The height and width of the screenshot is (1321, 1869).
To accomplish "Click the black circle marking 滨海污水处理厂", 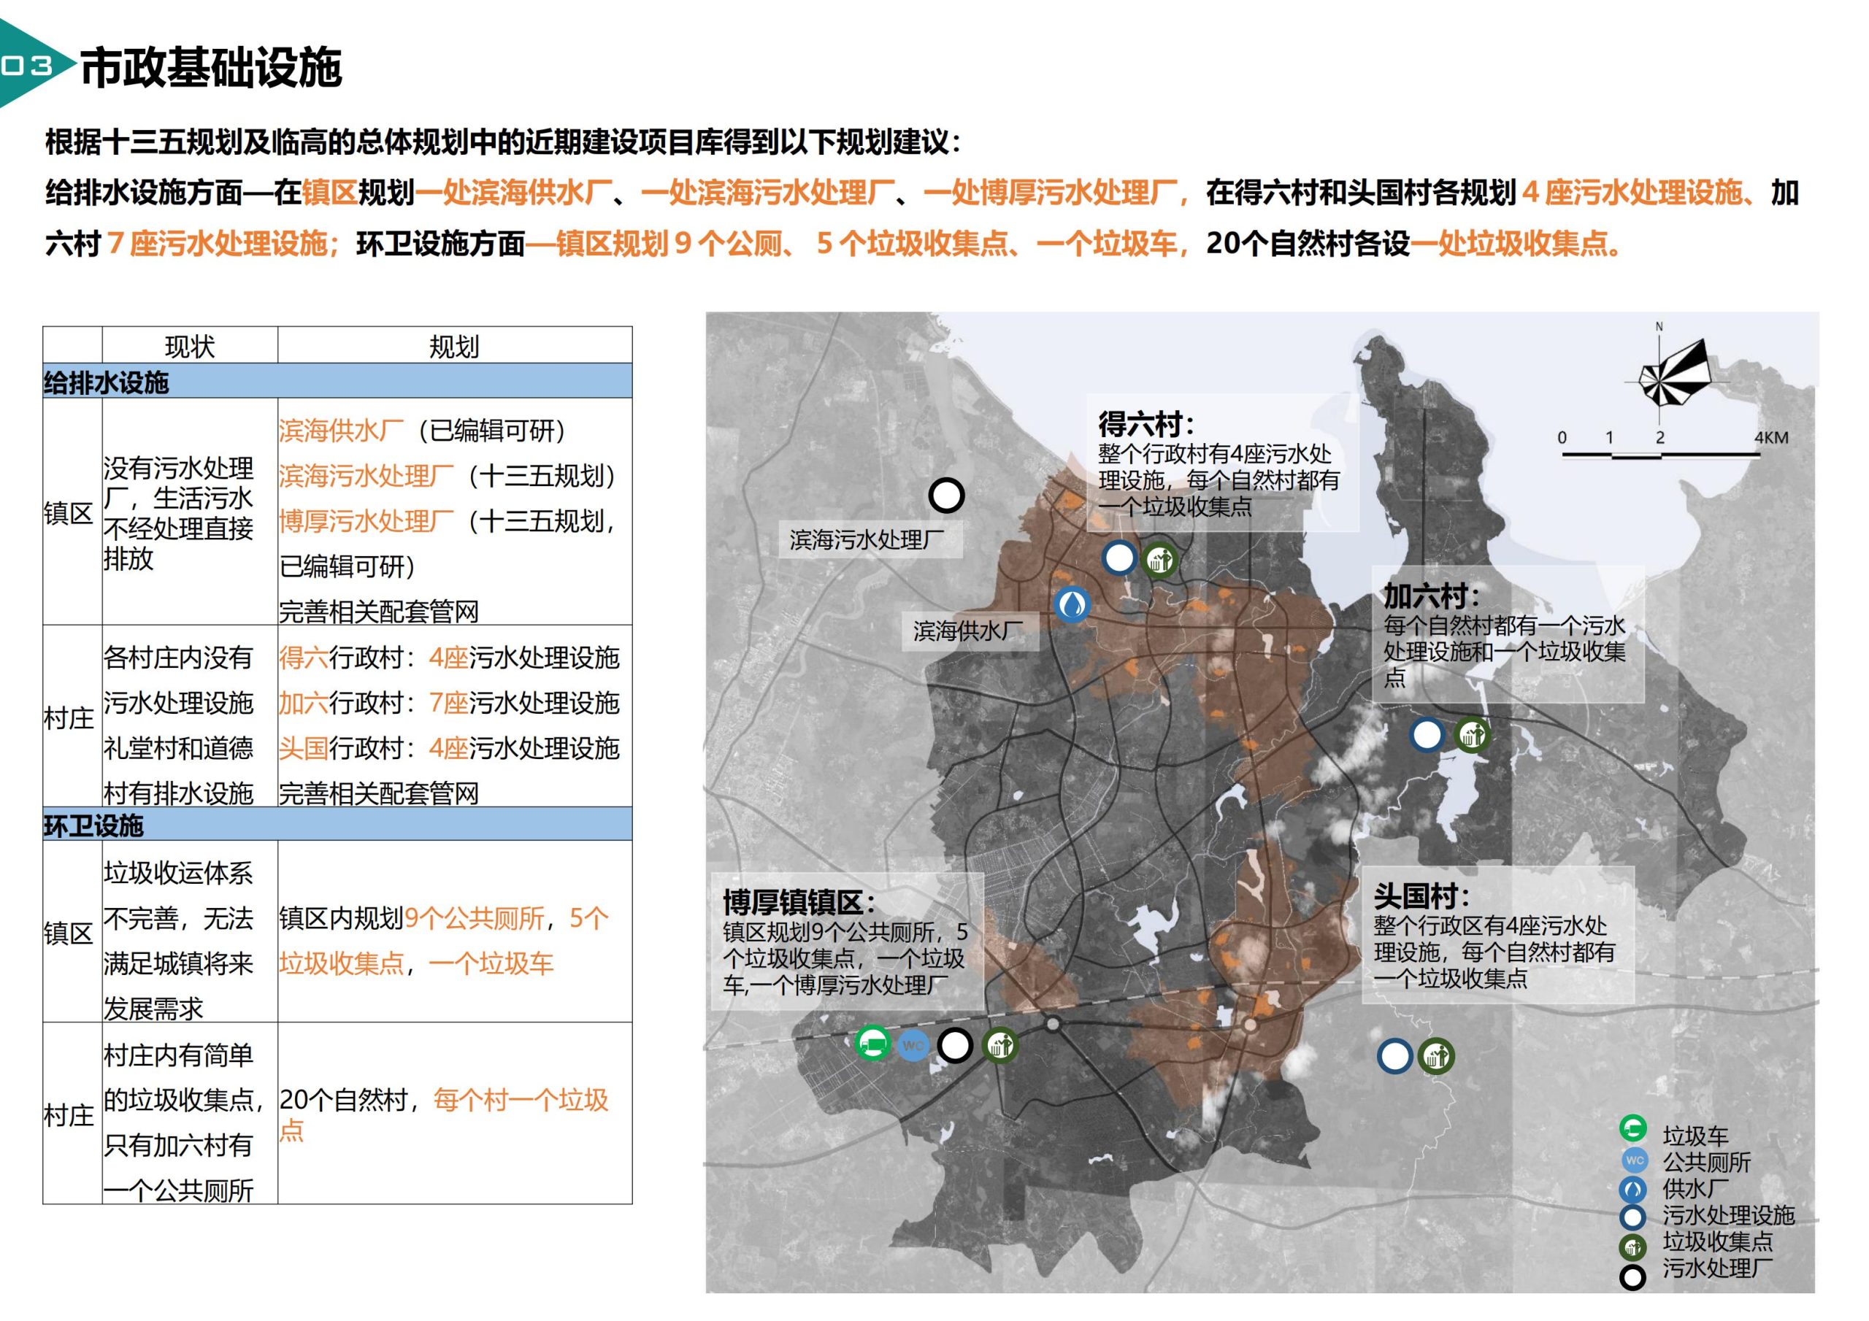I will tap(948, 496).
